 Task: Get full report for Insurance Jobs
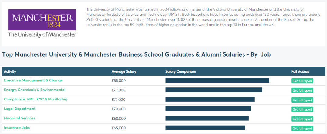pos(302,129)
